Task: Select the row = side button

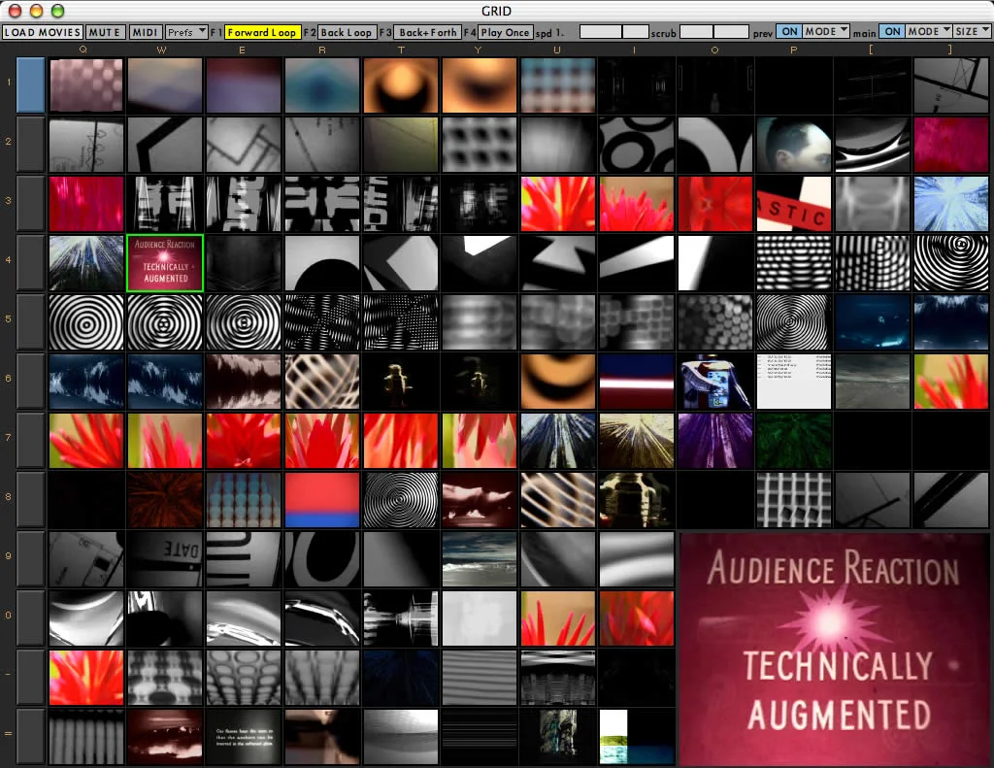Action: [x=30, y=736]
